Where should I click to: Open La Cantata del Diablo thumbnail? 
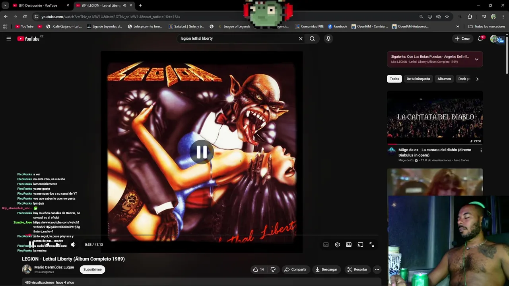click(435, 118)
